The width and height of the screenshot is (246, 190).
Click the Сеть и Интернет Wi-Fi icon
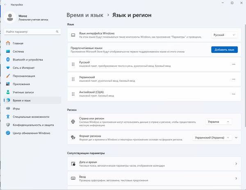pyautogui.click(x=8, y=68)
